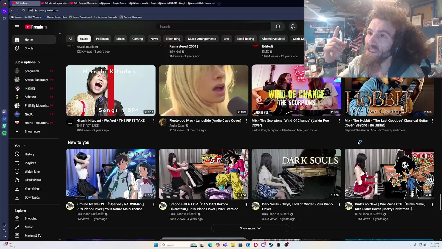Click Opera's reload page button
The height and width of the screenshot is (249, 442).
(23, 10)
